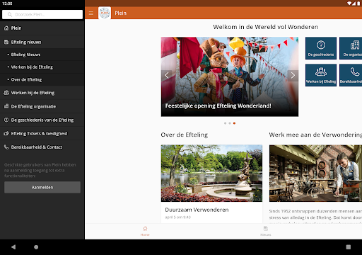362x255 pixels.
Task: Tap the Plein logo in header
Action: 105,13
